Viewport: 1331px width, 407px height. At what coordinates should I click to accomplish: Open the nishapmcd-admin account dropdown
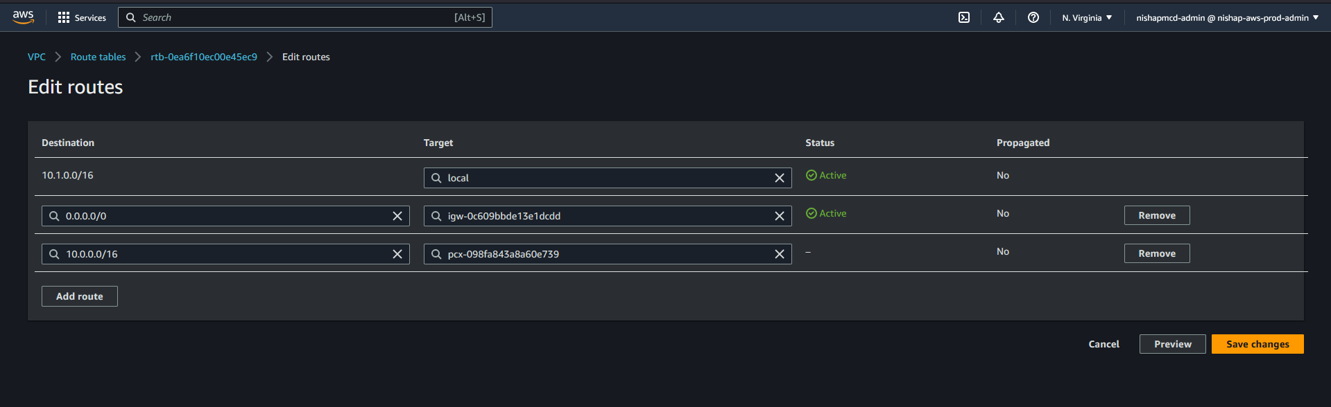(1226, 17)
